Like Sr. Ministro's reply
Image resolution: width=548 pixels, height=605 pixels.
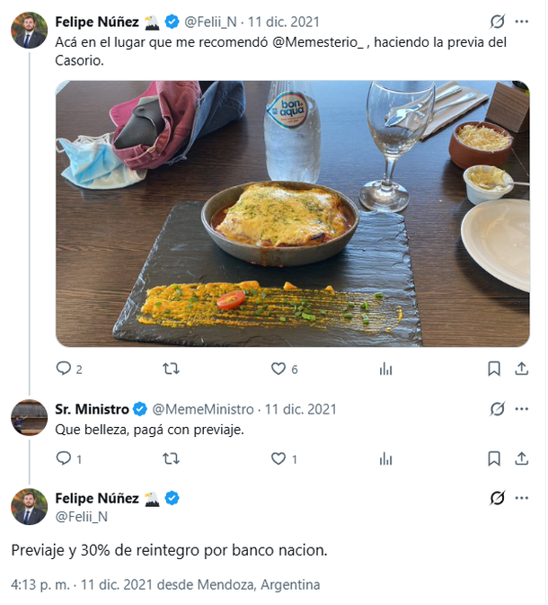[278, 458]
